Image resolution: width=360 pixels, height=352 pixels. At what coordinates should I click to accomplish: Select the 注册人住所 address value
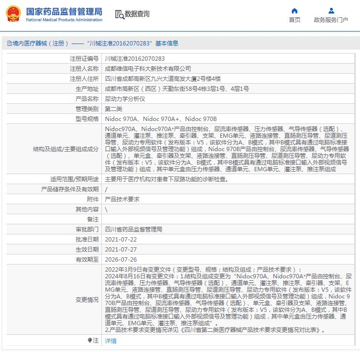163,79
